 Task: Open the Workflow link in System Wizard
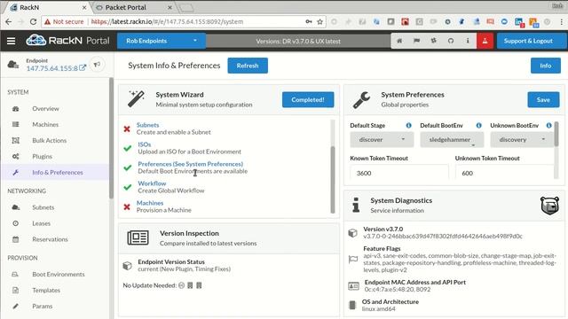click(x=152, y=183)
